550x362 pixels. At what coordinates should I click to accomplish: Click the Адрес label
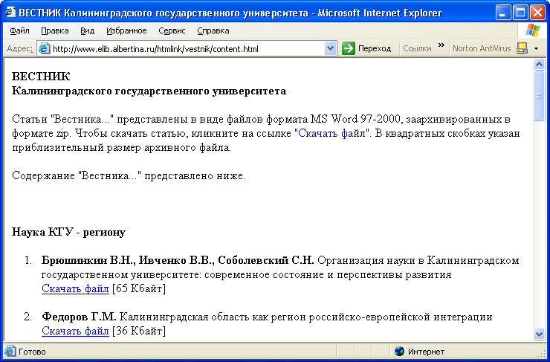tap(20, 49)
